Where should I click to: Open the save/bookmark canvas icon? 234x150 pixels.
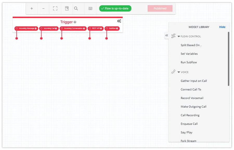click(x=67, y=8)
